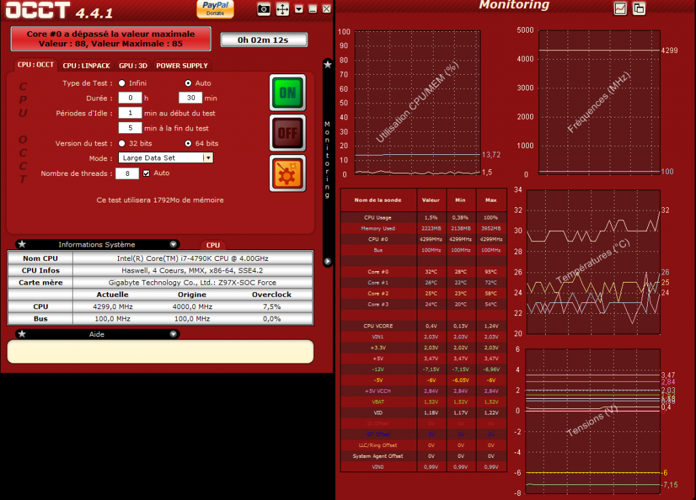Image resolution: width=696 pixels, height=500 pixels.
Task: Click the idle minutes at start field
Action: click(x=130, y=113)
